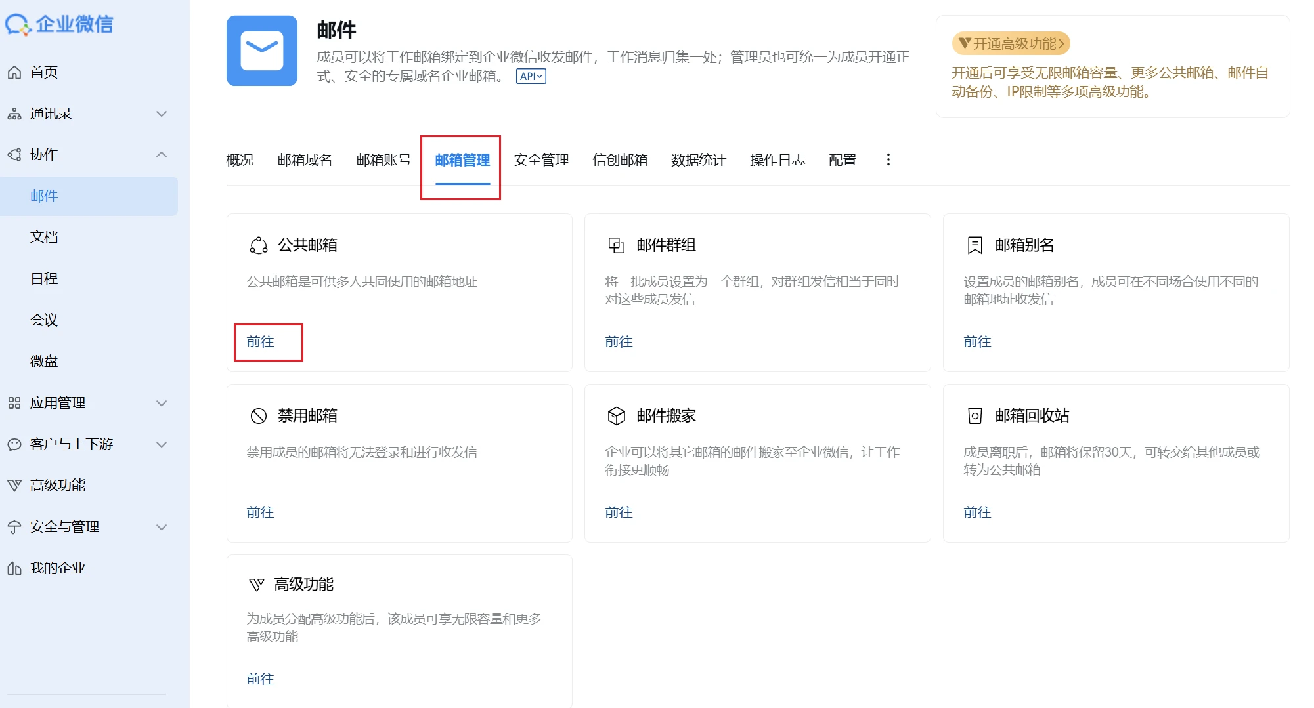The image size is (1314, 708).
Task: Open the 数据统计 tab
Action: [x=698, y=159]
